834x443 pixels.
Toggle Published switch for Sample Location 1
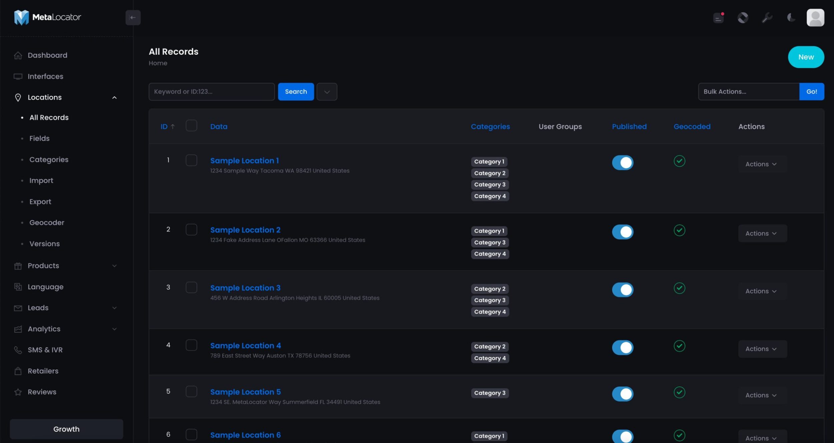pyautogui.click(x=622, y=163)
